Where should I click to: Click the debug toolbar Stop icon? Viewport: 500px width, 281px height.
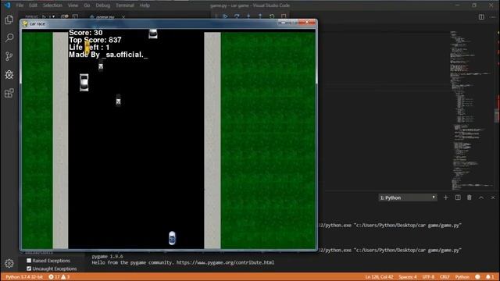pos(284,16)
